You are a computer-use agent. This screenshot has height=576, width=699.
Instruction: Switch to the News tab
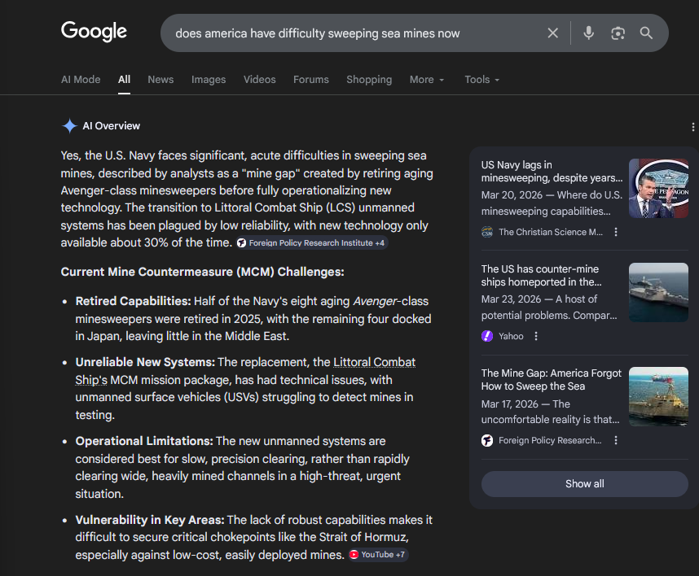[160, 80]
